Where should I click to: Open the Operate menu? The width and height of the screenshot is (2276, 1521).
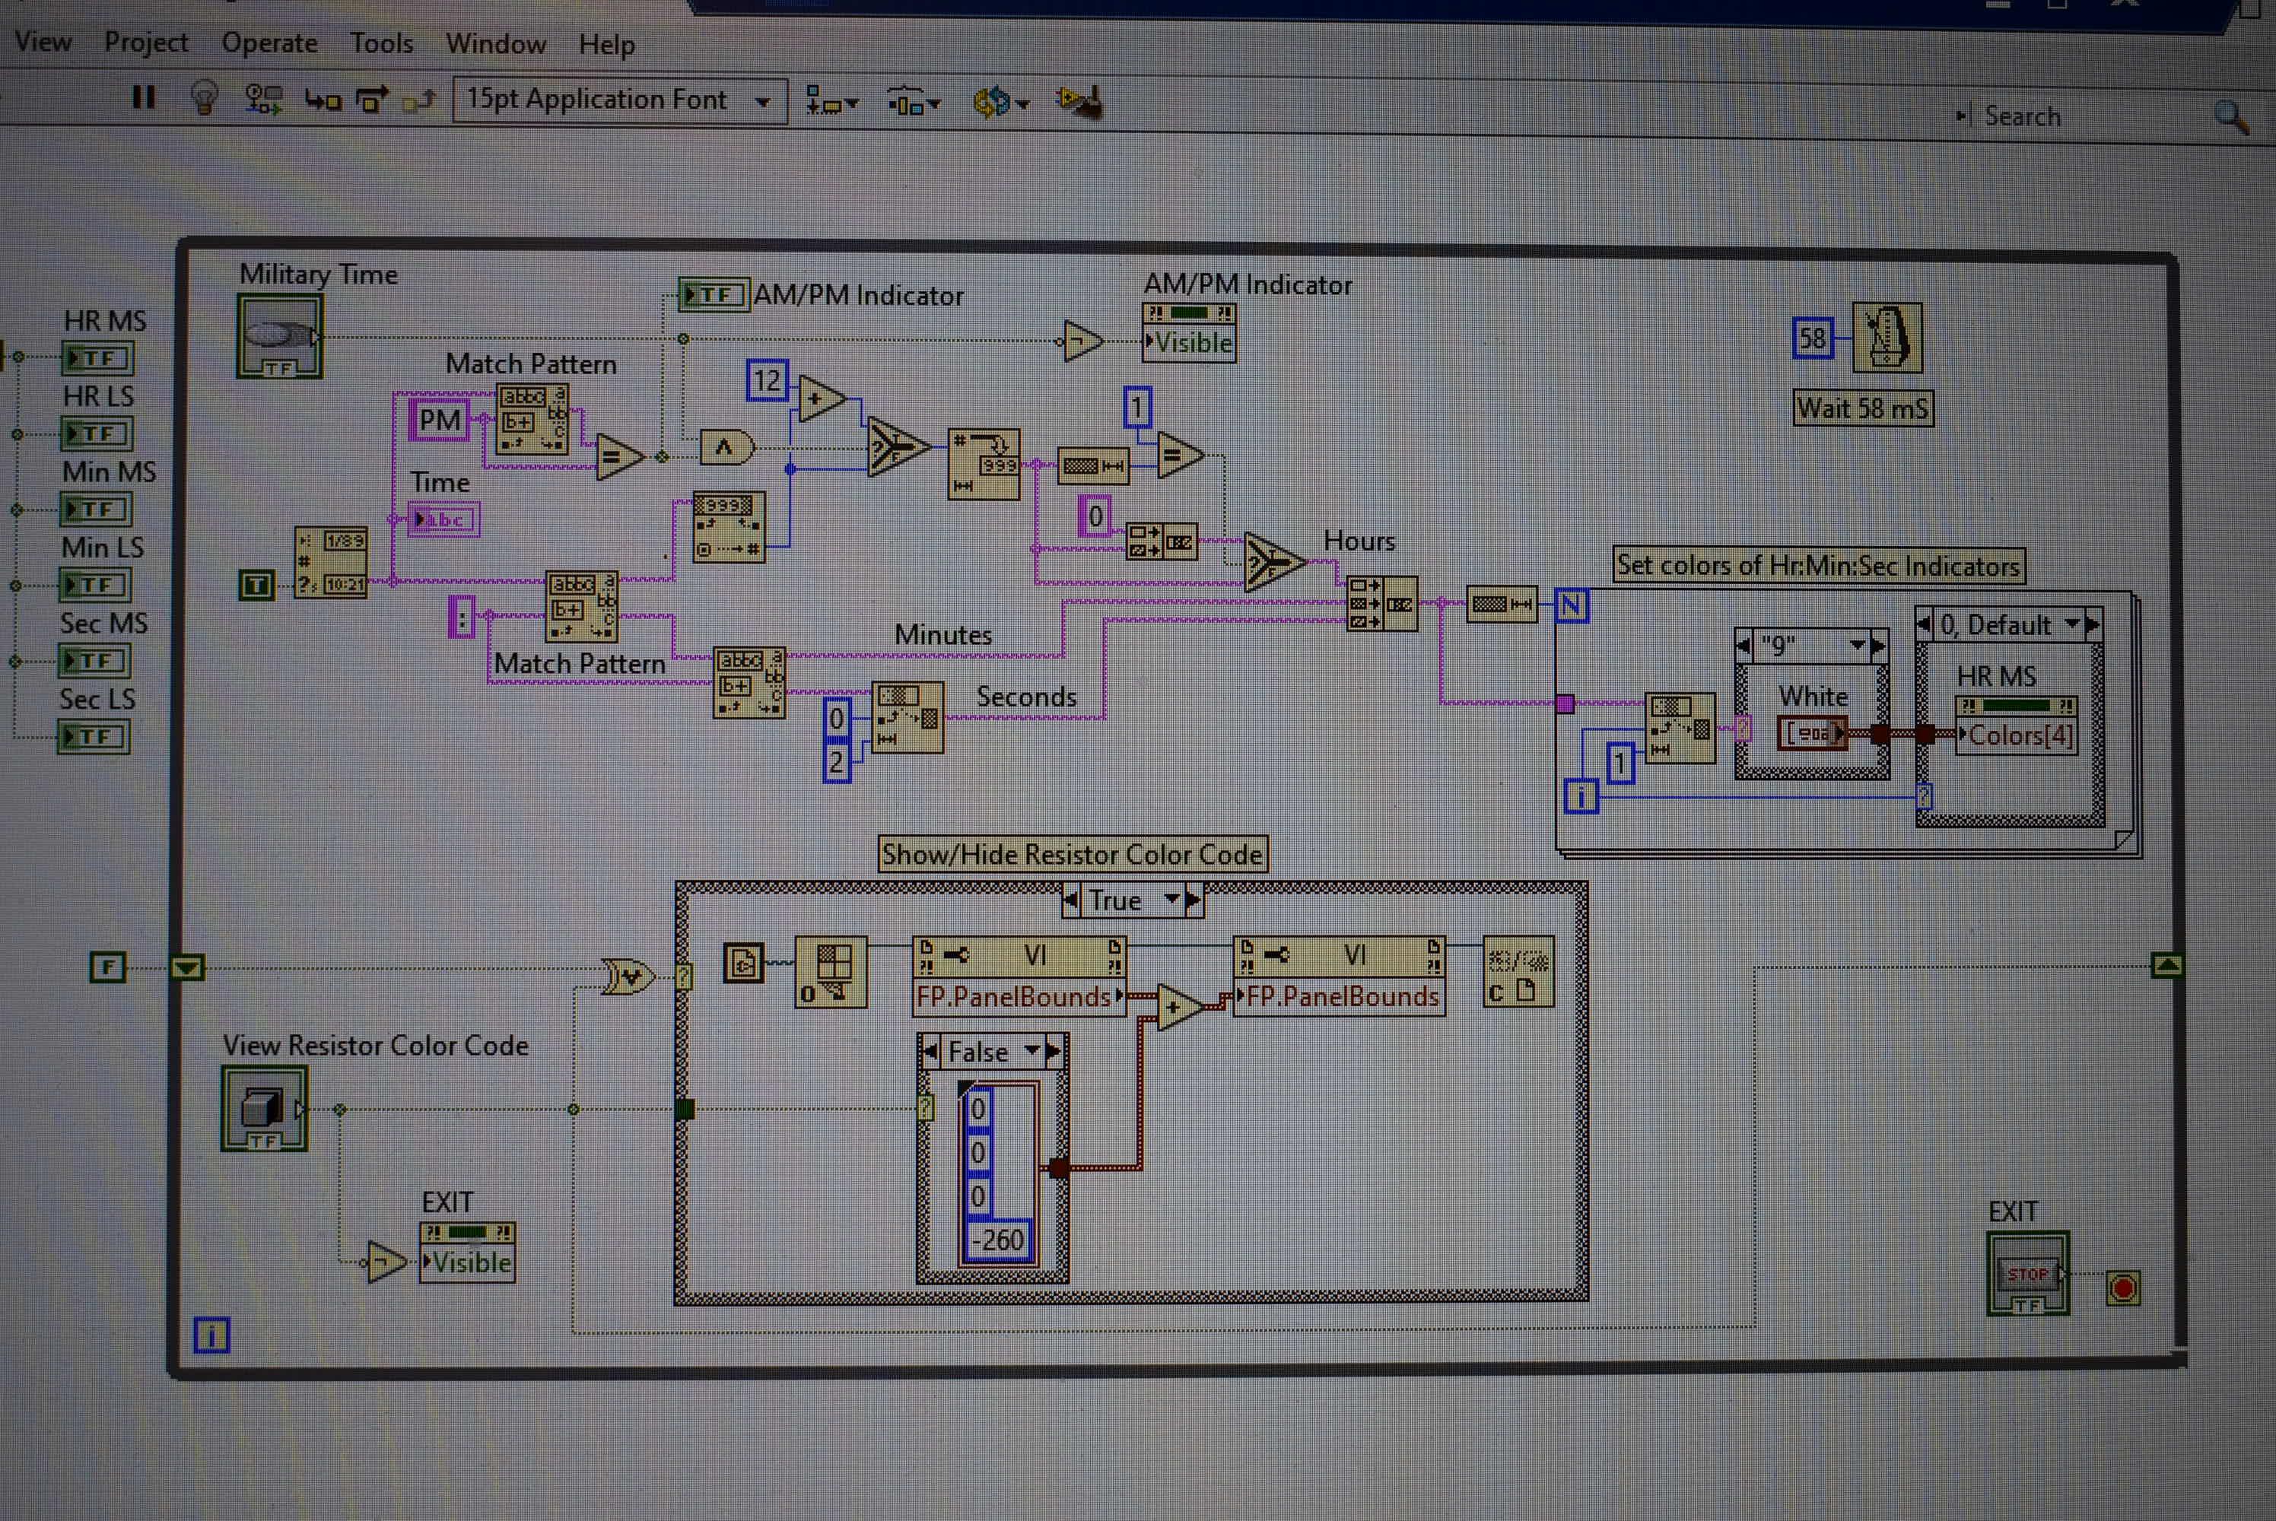coord(270,43)
